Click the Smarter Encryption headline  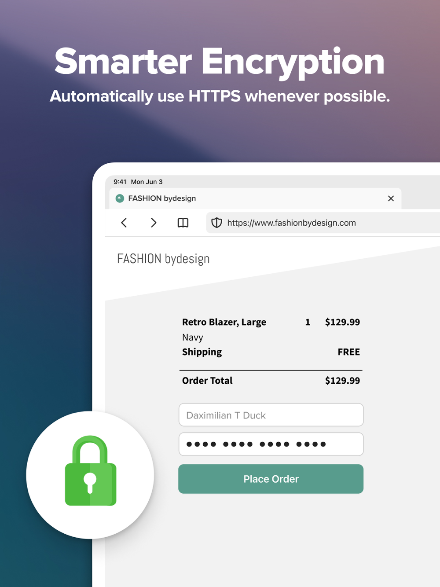coord(220,62)
